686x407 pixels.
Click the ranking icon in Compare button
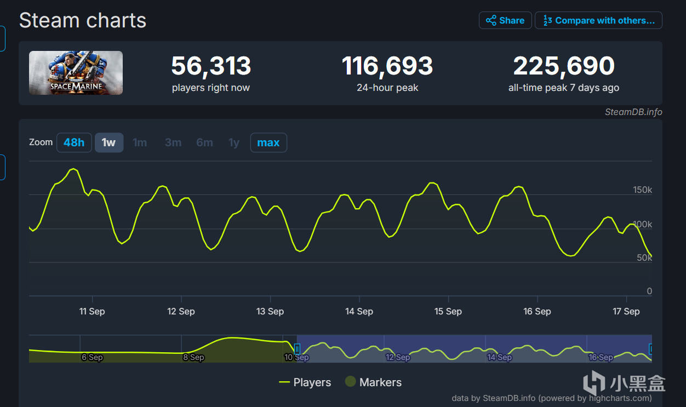547,20
